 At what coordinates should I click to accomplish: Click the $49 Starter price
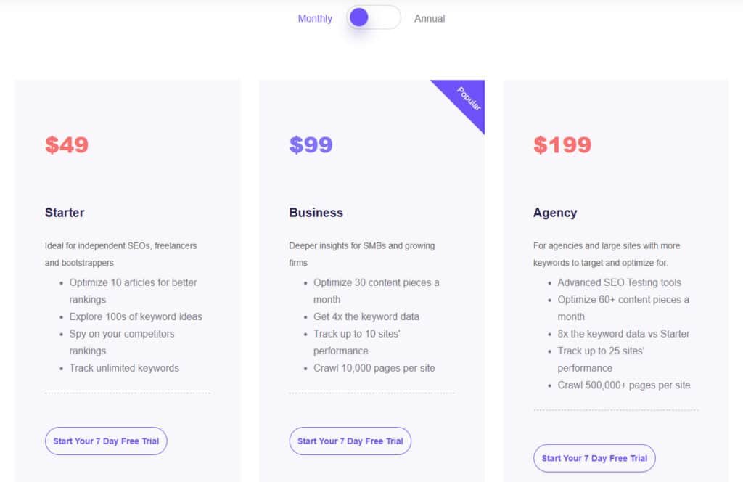pyautogui.click(x=67, y=144)
